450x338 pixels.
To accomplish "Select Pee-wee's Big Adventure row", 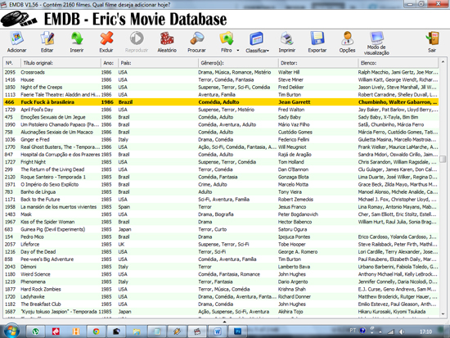I will (221, 259).
